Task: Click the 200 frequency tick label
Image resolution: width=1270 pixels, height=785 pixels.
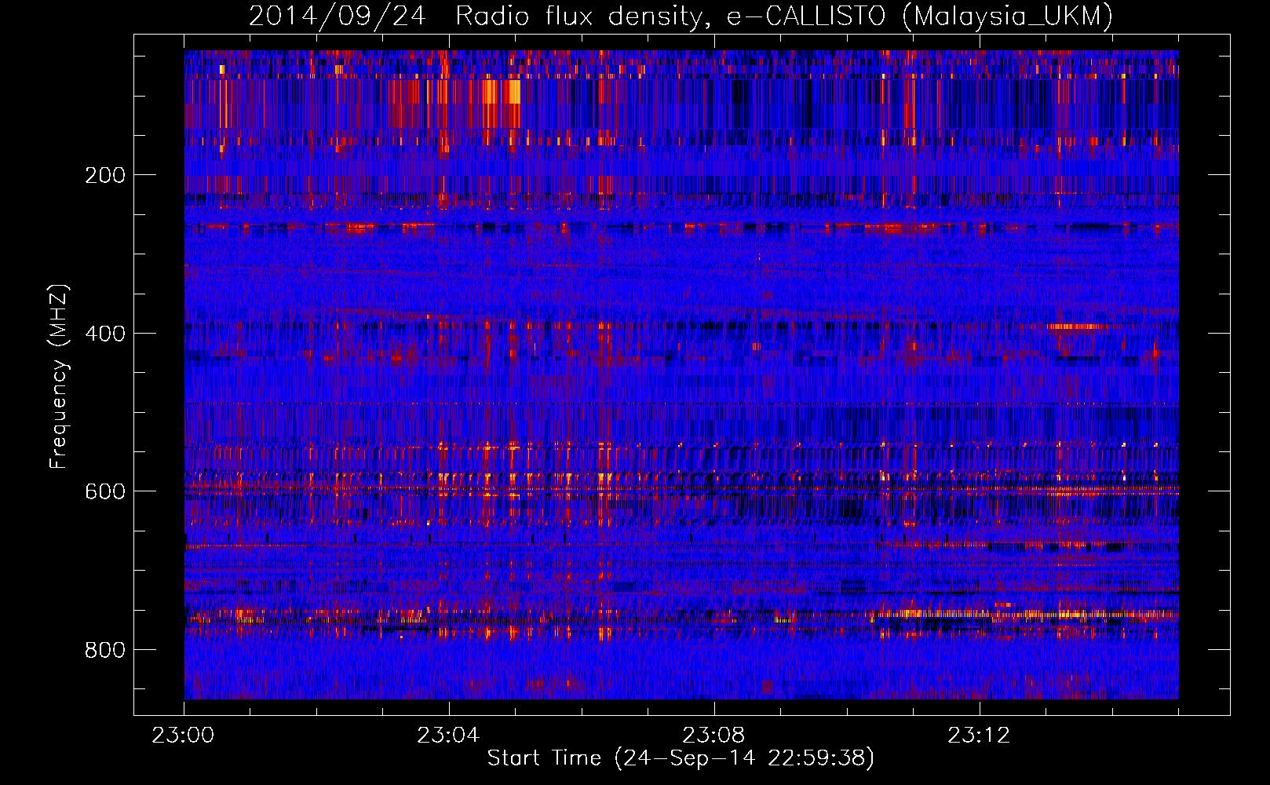Action: pyautogui.click(x=105, y=175)
